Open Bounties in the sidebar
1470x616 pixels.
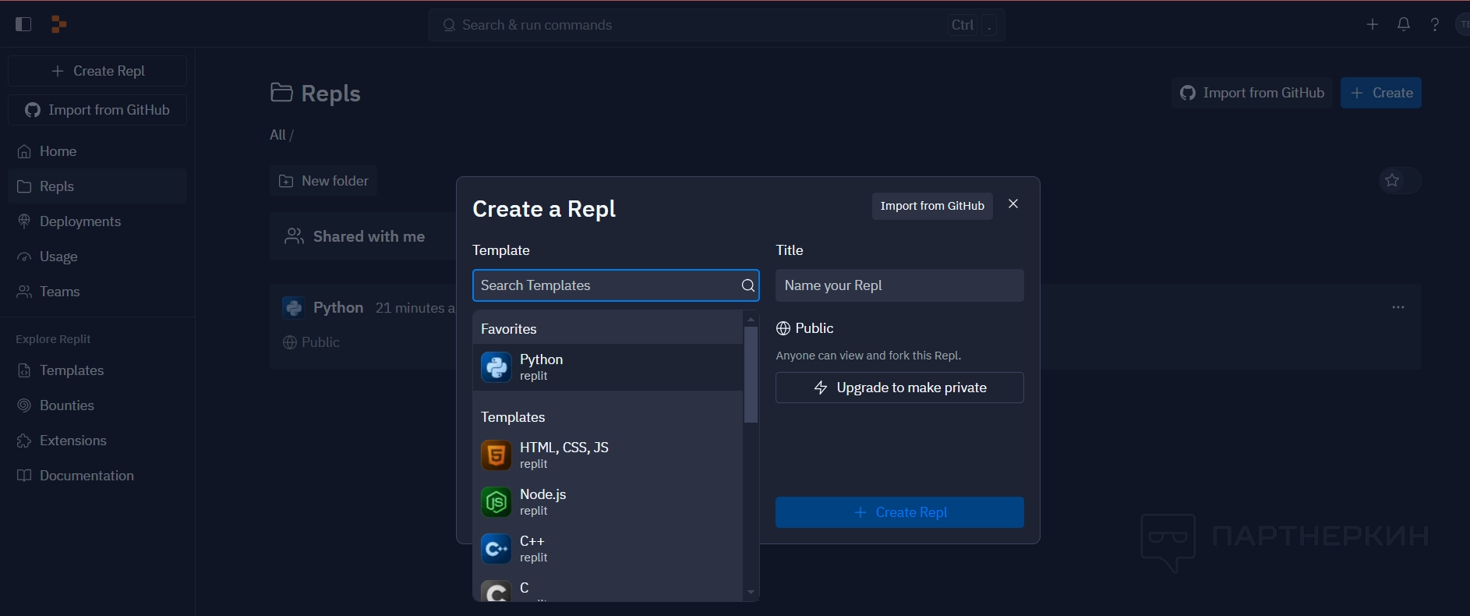pos(97,405)
